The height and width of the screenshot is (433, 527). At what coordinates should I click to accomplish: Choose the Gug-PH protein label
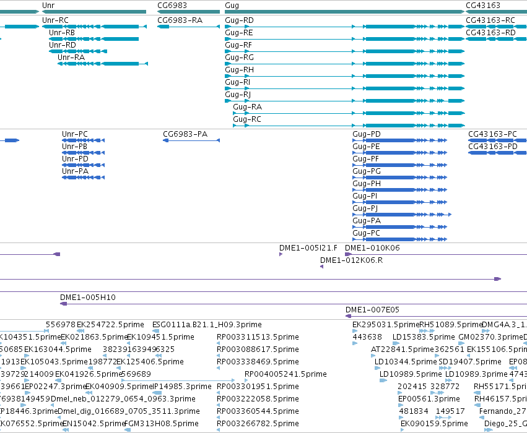pos(367,184)
